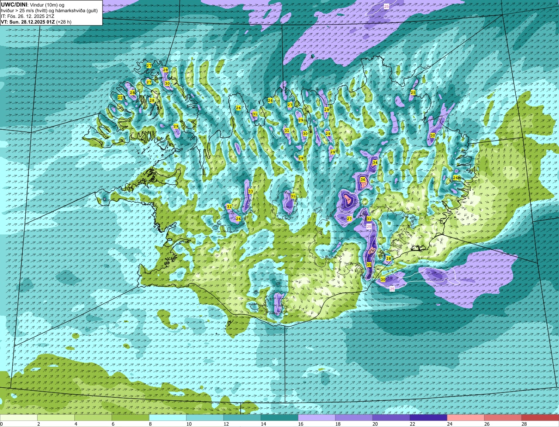
Task: Select the 6–8 m/s olive green swatch
Action: tap(131, 417)
